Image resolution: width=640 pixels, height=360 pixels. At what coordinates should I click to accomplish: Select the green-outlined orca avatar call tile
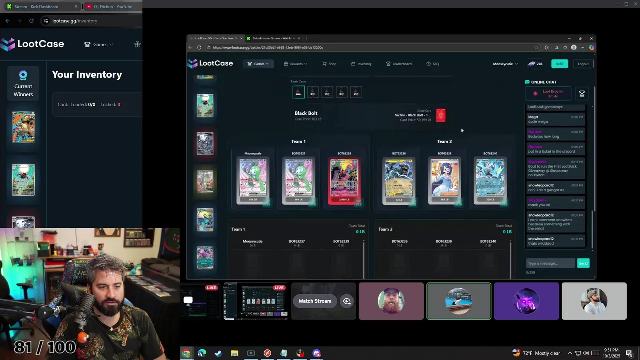[x=459, y=301]
